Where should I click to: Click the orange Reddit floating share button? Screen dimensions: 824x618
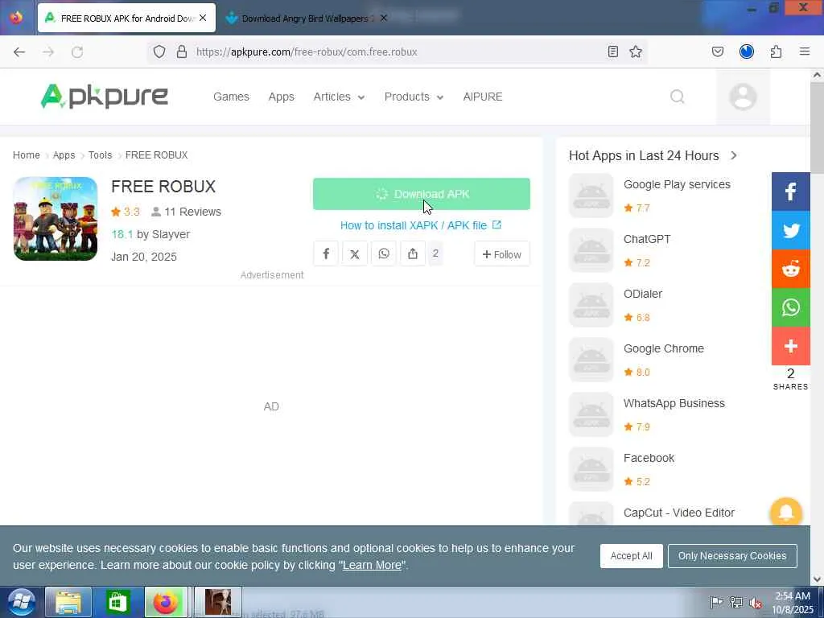click(x=790, y=269)
